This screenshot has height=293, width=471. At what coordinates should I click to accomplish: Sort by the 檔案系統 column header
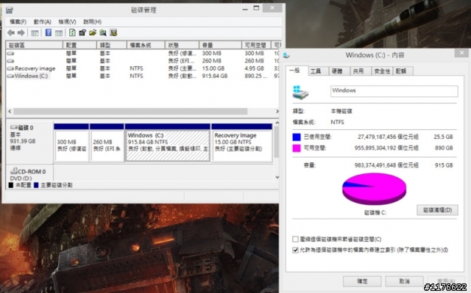[x=146, y=45]
